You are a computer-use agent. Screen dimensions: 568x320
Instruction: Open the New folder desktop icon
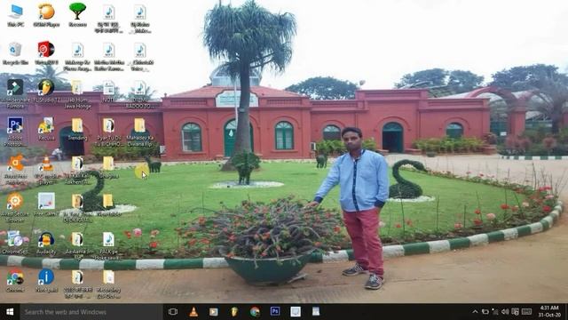pyautogui.click(x=108, y=204)
